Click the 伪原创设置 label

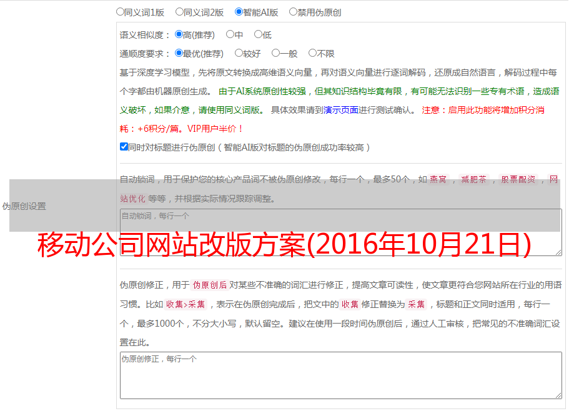pos(24,206)
